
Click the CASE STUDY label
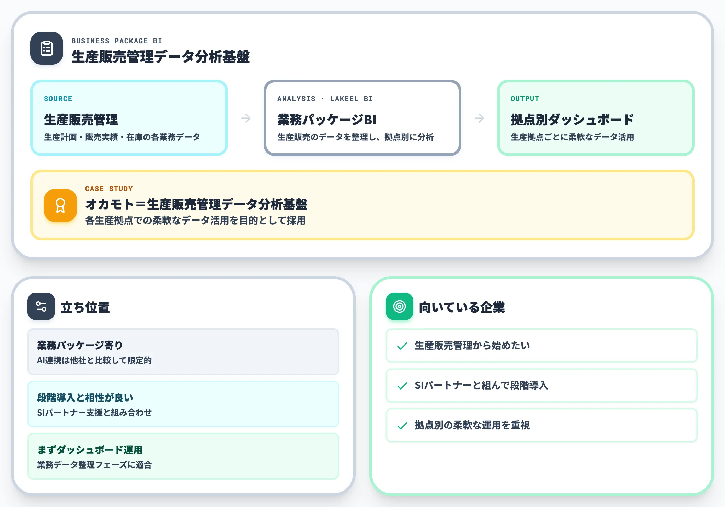[109, 189]
